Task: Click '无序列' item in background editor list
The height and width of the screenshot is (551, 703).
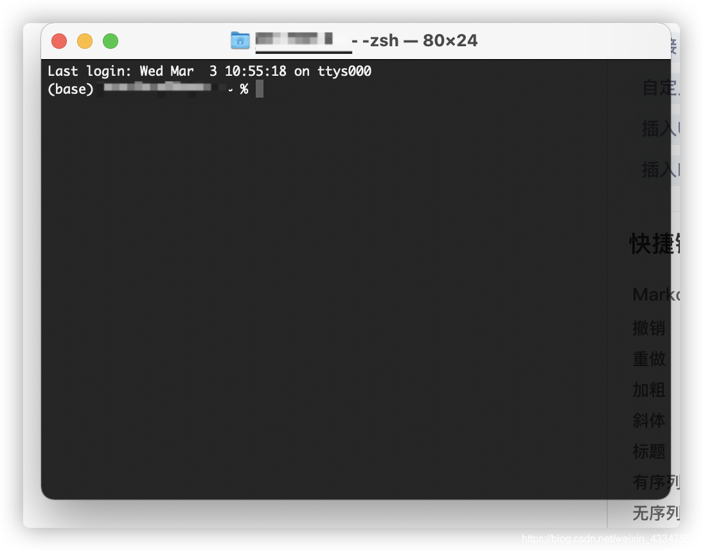Action: [x=656, y=513]
